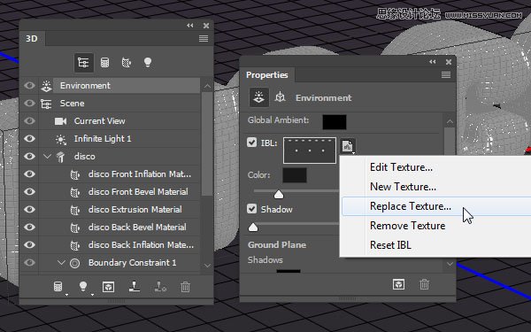This screenshot has width=531, height=332.
Task: Collapse Boundary Constraint 1 item
Action: point(61,263)
